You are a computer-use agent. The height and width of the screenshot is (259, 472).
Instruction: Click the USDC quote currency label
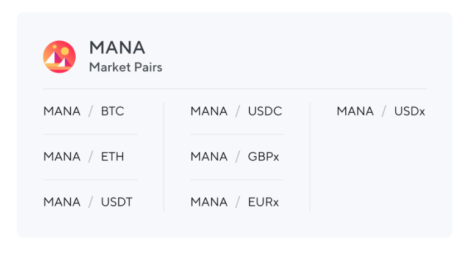[x=265, y=112]
